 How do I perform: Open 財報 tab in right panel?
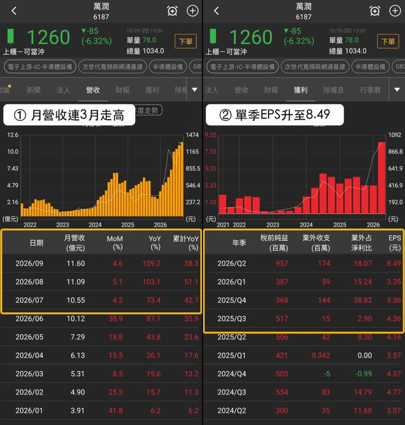271,90
